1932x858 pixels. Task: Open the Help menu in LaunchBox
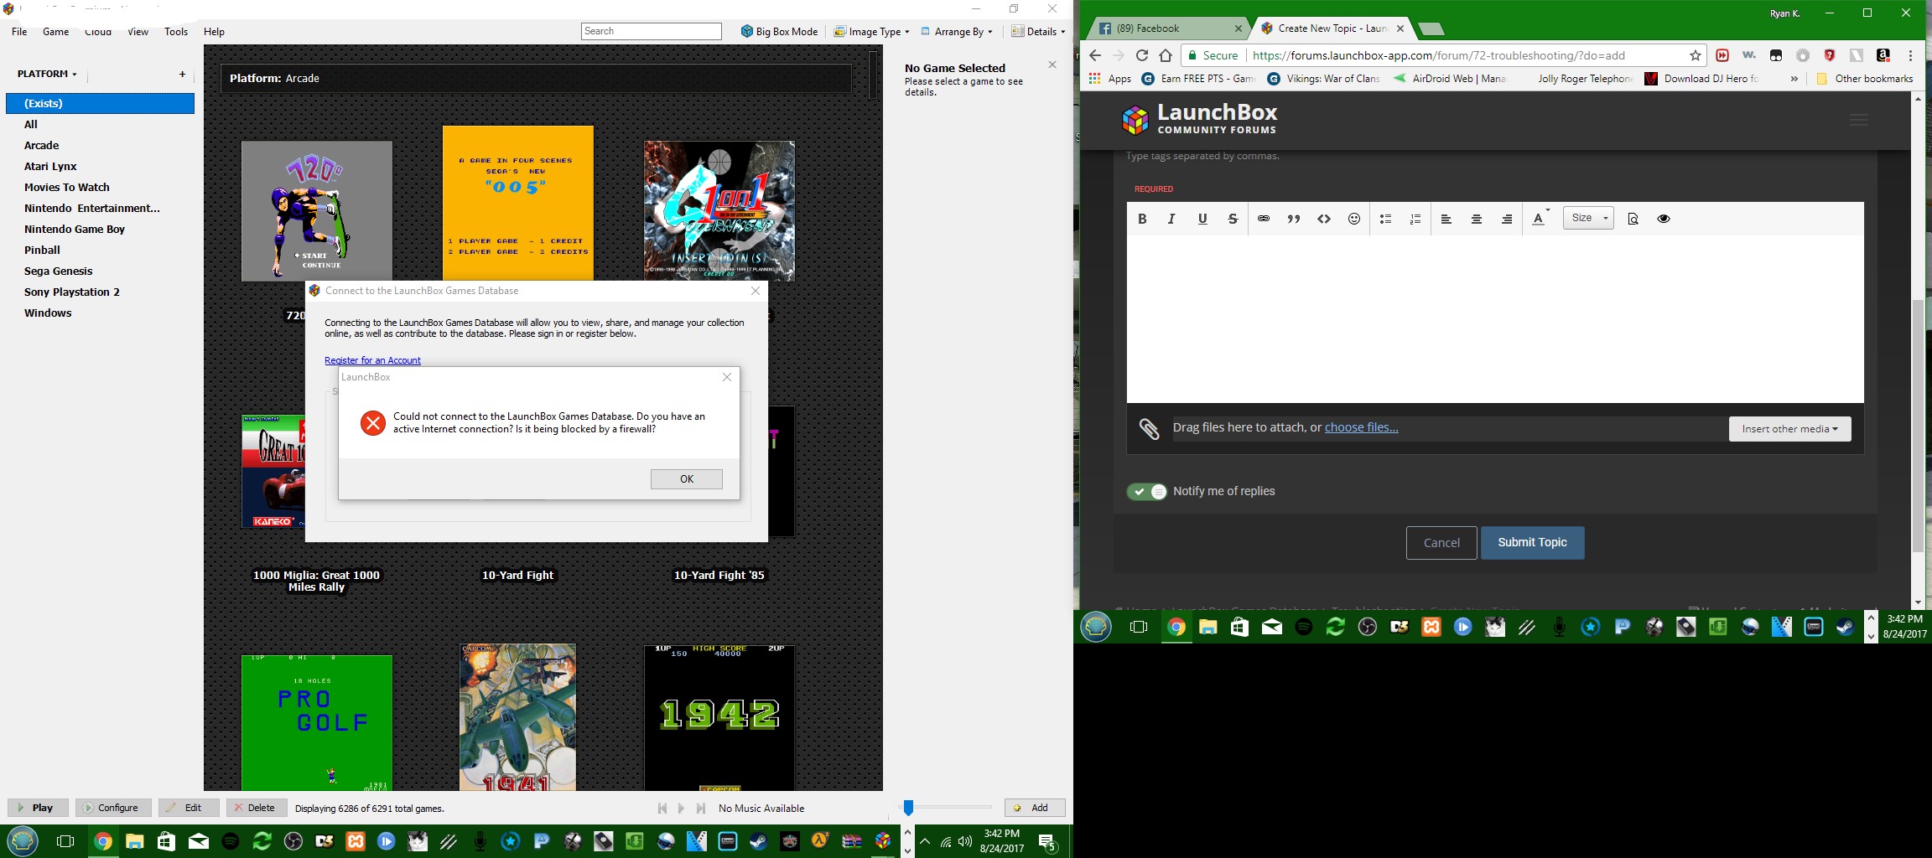click(x=214, y=32)
